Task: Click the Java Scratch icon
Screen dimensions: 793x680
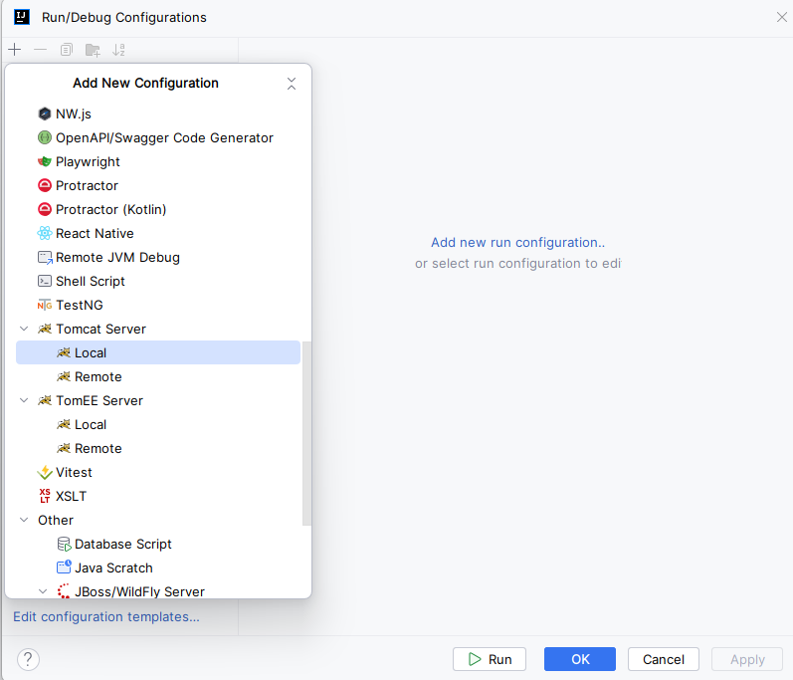Action: pos(64,567)
